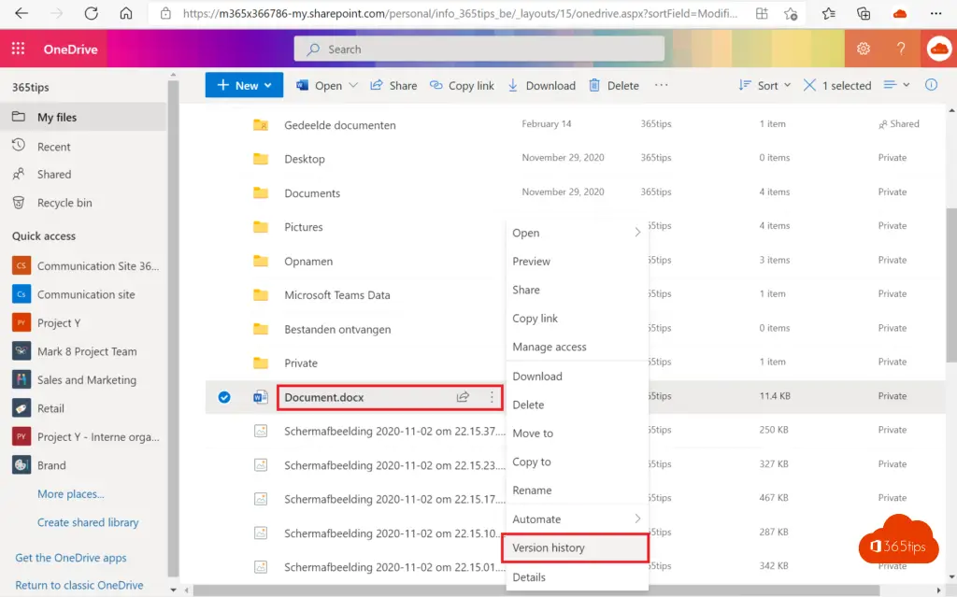Click Sales and Marketing site icon
Screen dimensions: 957x597
21,379
